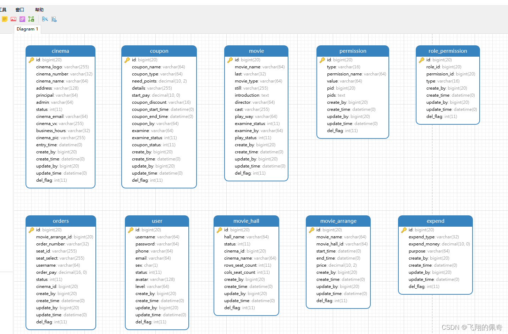This screenshot has width=508, height=334.
Task: Select the movie table header
Action: [256, 51]
